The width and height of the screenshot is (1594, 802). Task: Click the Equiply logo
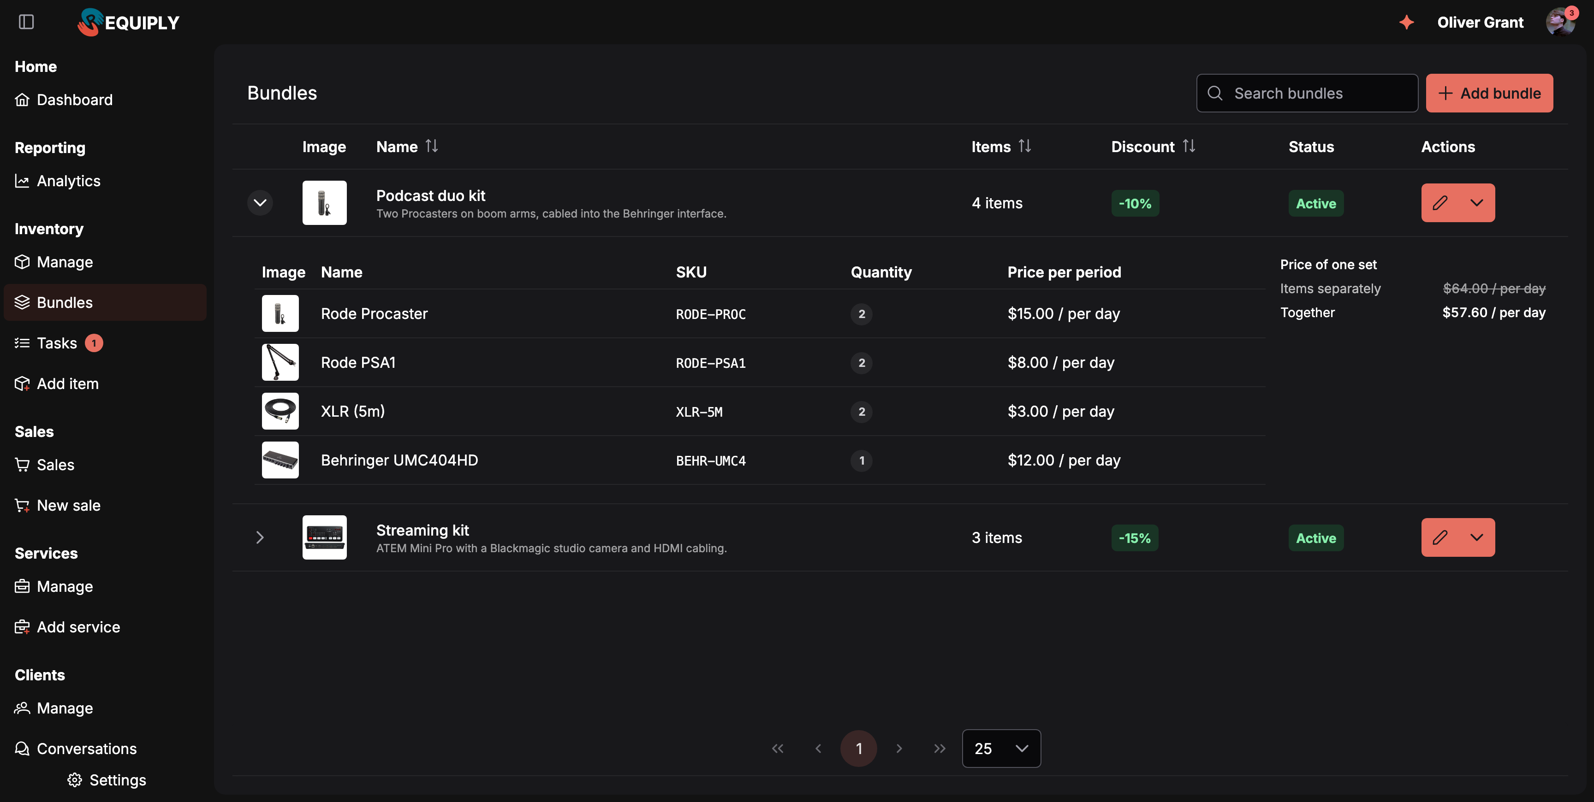tap(128, 22)
